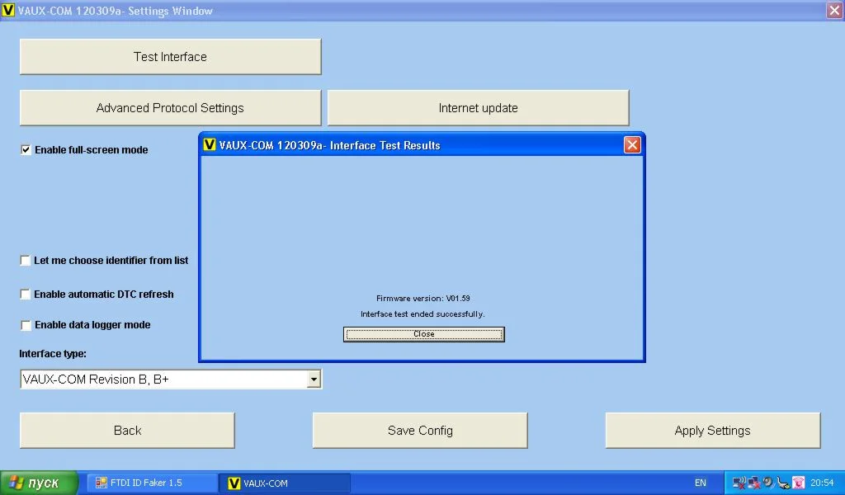Click the 'VAUX-COM Revision B, B+' value
The height and width of the screenshot is (495, 845).
(x=96, y=379)
